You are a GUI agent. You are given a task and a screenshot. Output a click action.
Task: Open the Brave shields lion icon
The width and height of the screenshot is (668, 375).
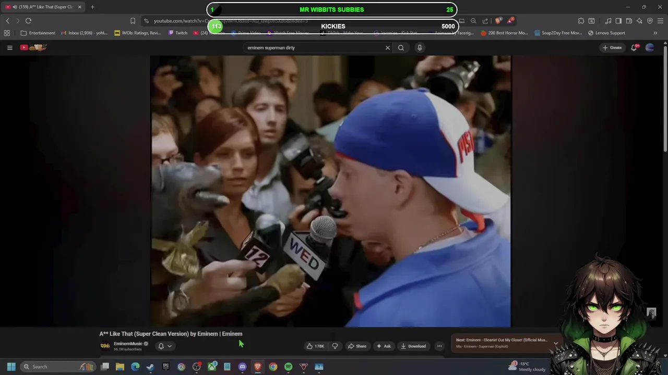(x=498, y=21)
